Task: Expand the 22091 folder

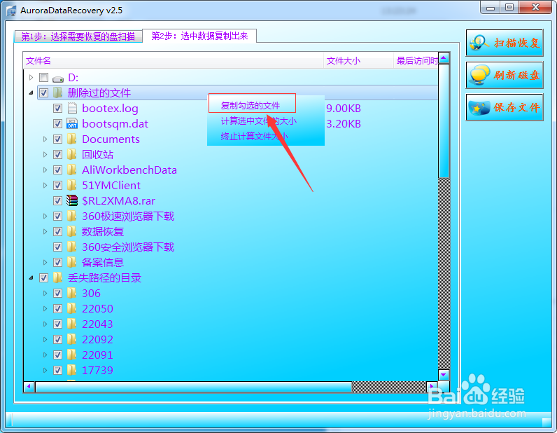Action: 45,355
